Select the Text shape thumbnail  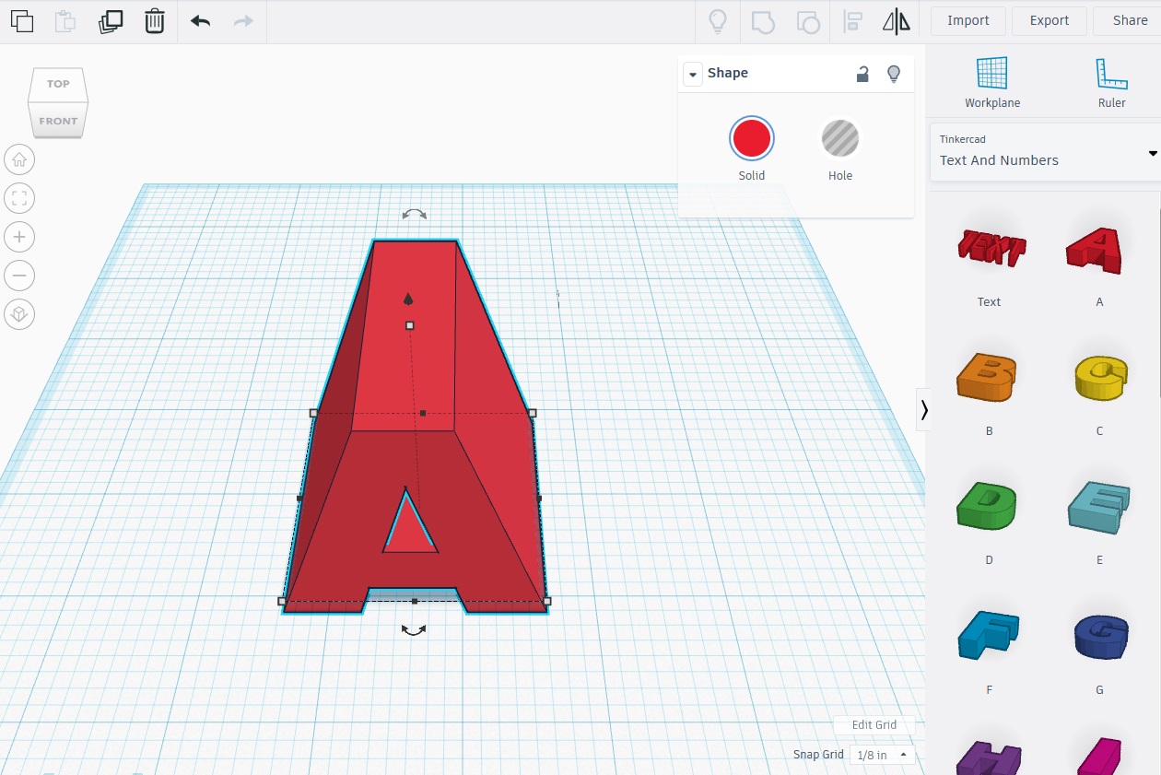(990, 249)
